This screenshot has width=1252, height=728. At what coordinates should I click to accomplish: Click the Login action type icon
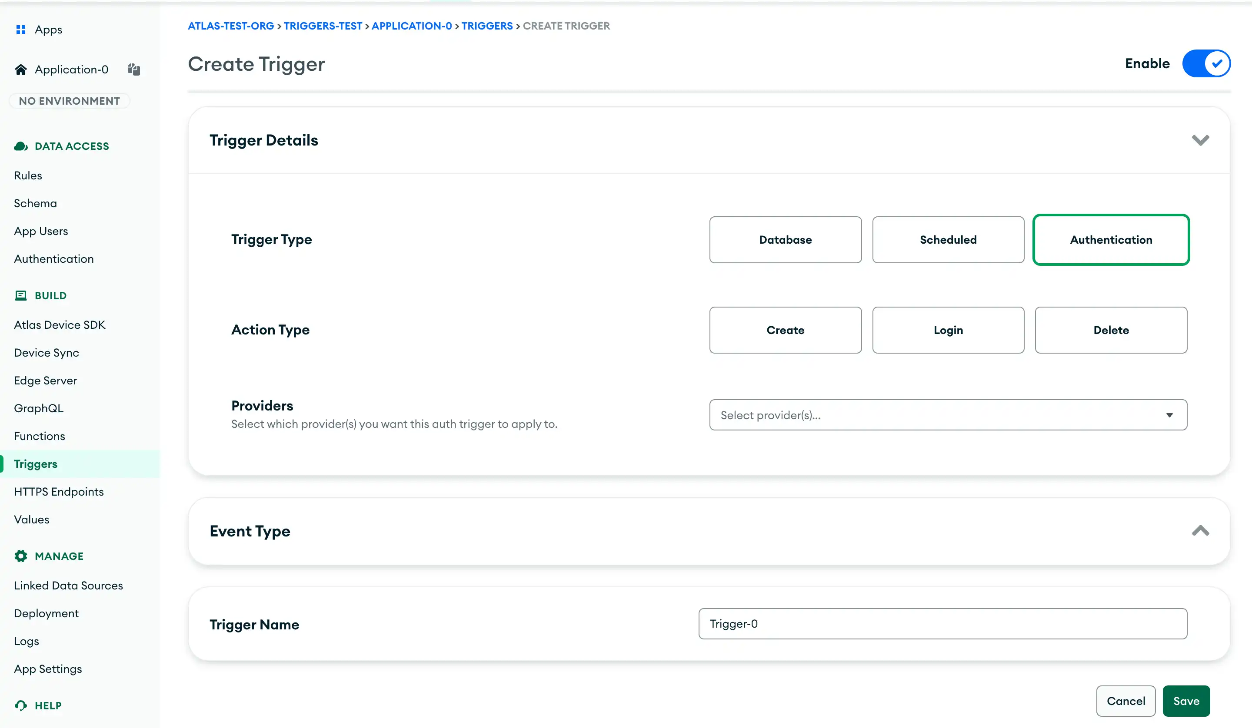(949, 329)
